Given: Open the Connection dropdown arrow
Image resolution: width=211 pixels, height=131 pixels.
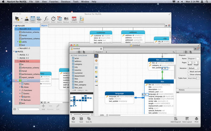Looking at the screenshot, I should pos(22,19).
